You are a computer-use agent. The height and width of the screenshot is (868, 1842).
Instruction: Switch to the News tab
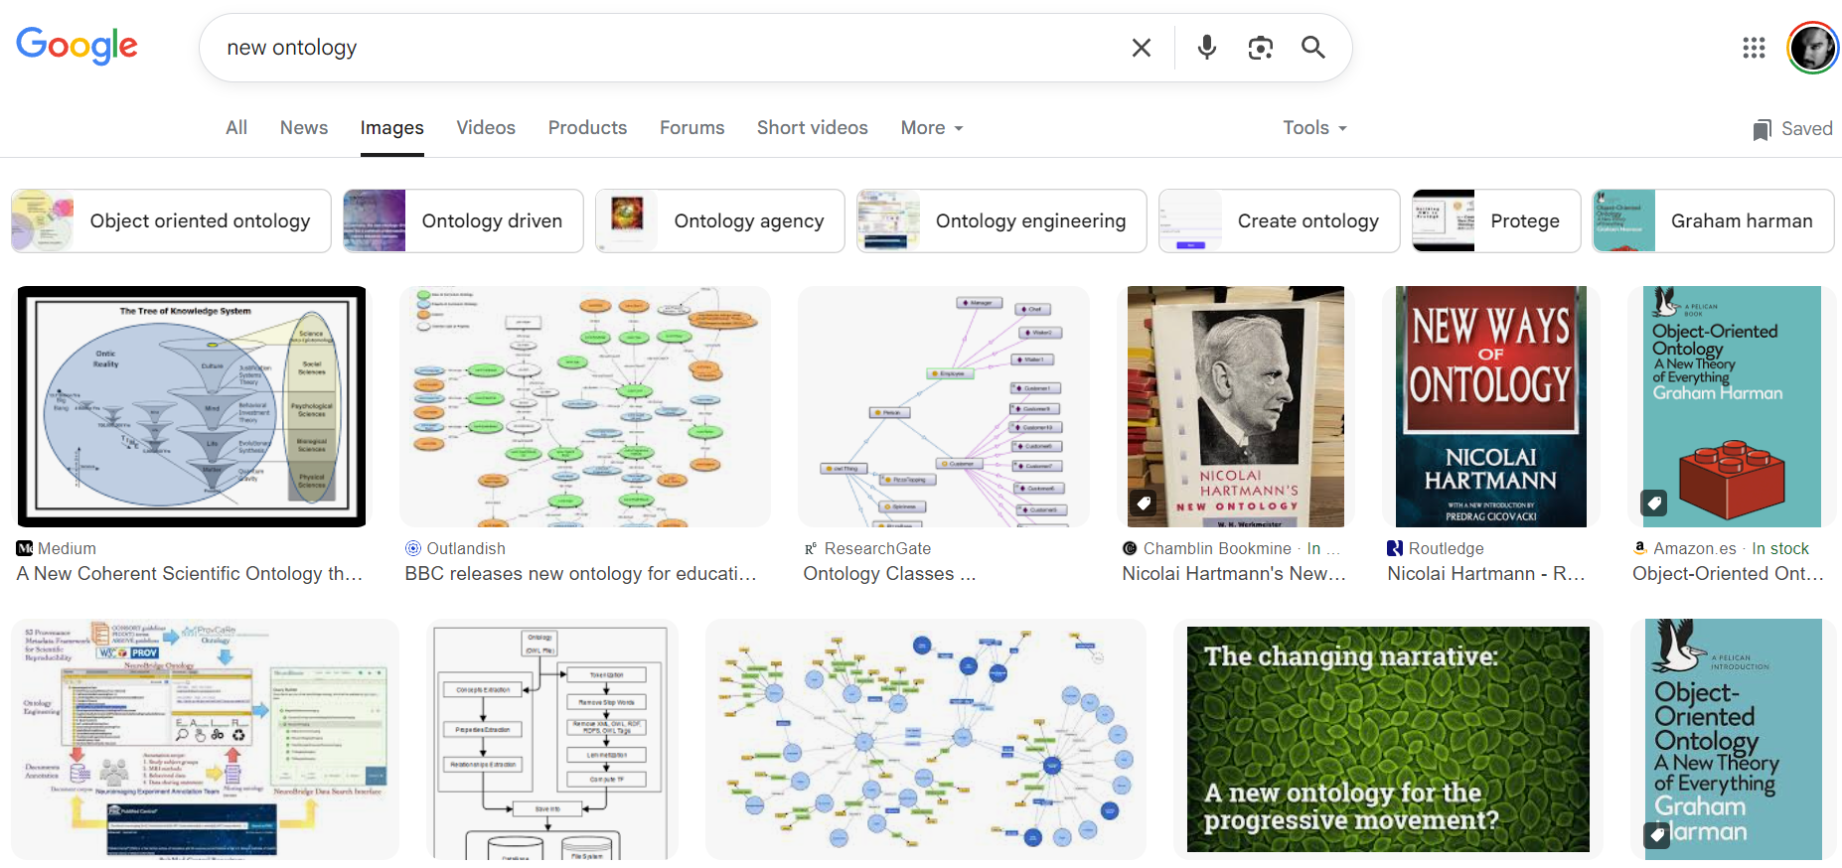click(304, 127)
